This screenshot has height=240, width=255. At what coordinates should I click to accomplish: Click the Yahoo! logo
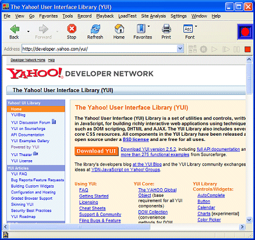pos(35,73)
